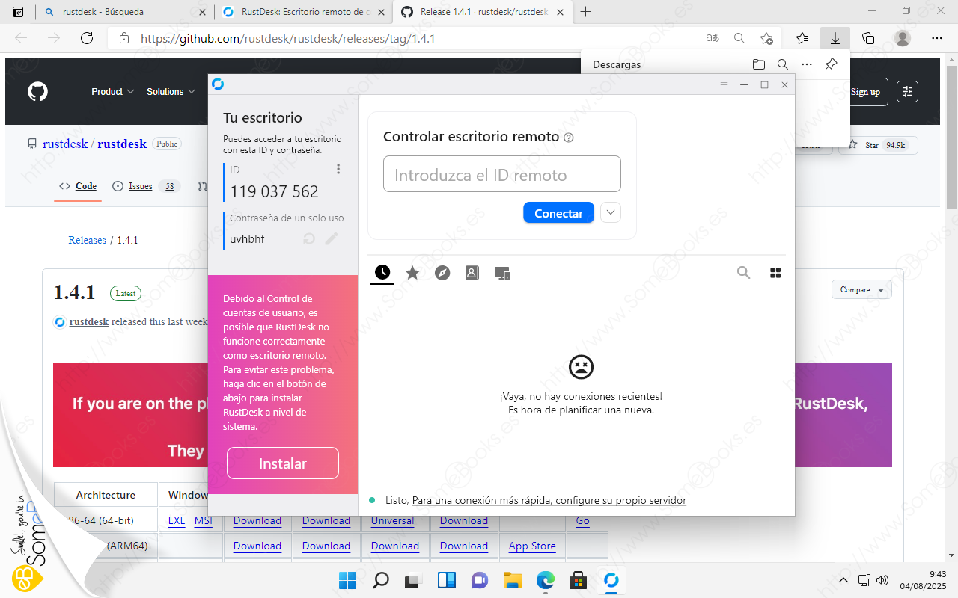Open the Go link in the releases table

click(x=583, y=521)
